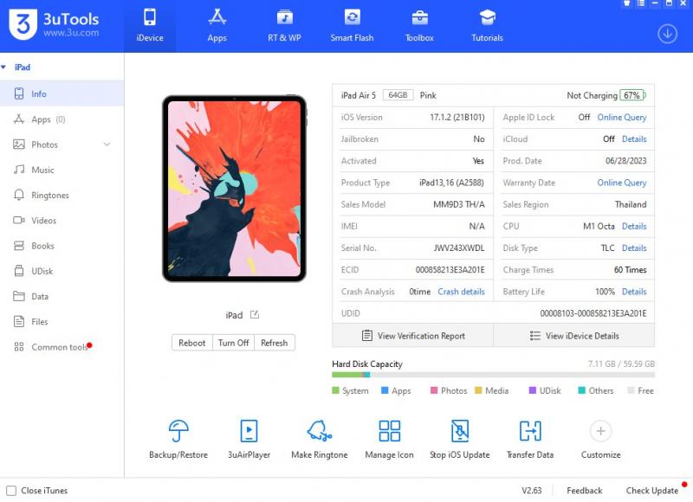Expand the Photos submenu chevron
The width and height of the screenshot is (693, 502).
click(x=107, y=145)
